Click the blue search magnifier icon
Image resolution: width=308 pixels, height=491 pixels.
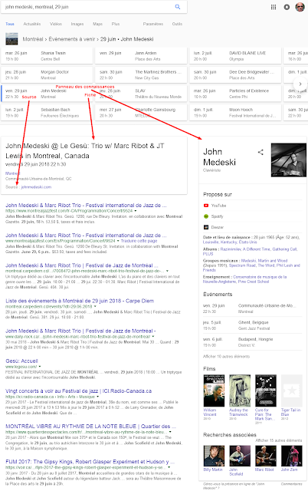click(178, 7)
